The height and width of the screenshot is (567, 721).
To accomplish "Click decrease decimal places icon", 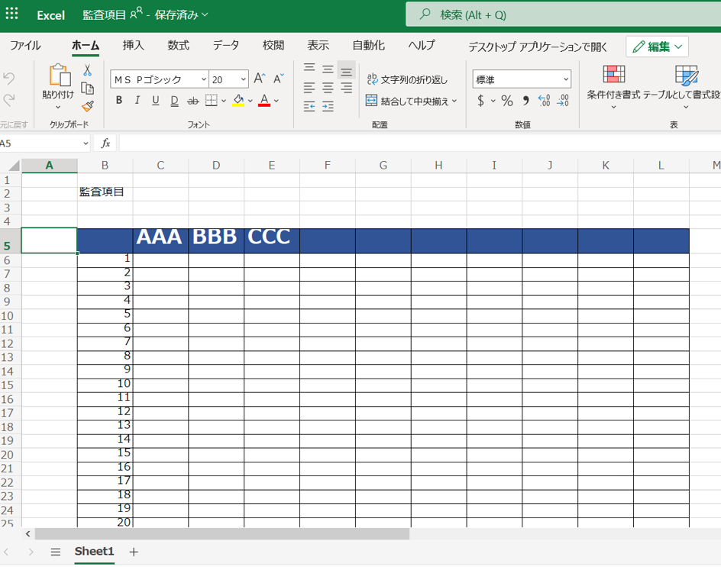I will (x=544, y=101).
